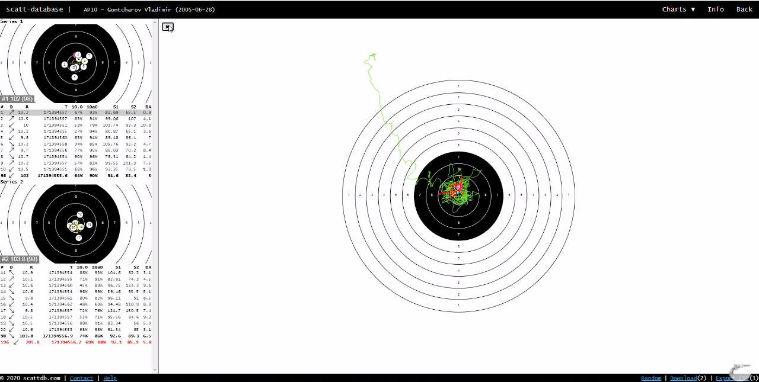This screenshot has height=382, width=759.
Task: Click direction arrow icon of shot 14
Action: pos(11,292)
